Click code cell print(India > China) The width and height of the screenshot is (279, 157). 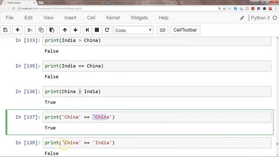(x=157, y=41)
